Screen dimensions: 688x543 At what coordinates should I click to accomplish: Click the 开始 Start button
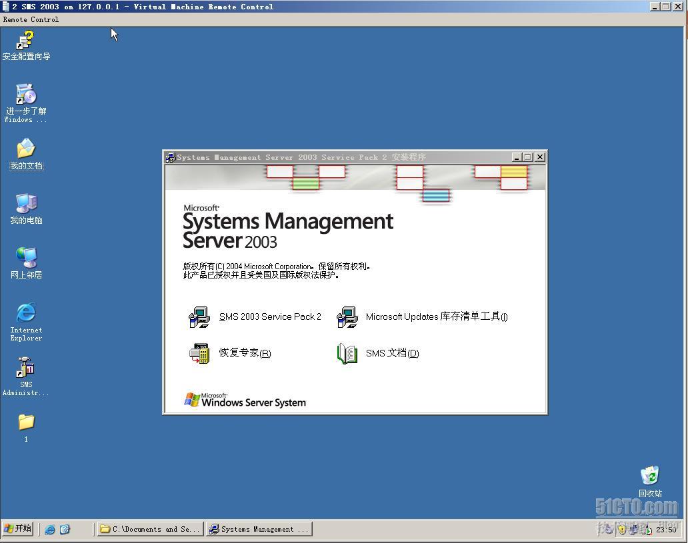pos(17,528)
